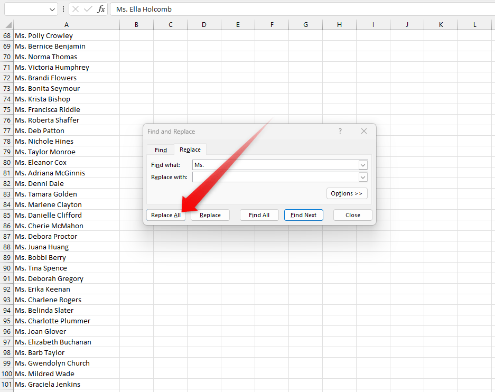Click the Replace All button
The width and height of the screenshot is (495, 392).
(165, 215)
